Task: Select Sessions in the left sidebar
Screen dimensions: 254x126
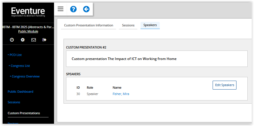Action: 14,102
